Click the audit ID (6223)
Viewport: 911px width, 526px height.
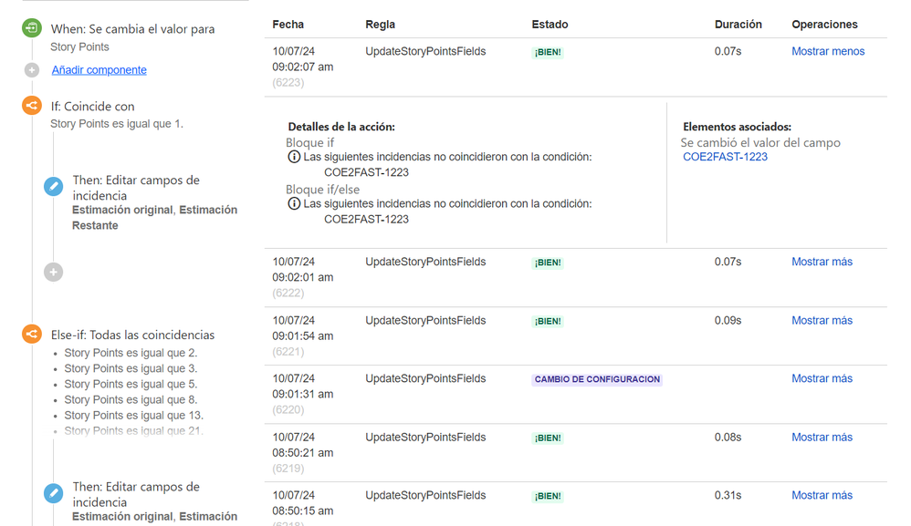pyautogui.click(x=288, y=82)
